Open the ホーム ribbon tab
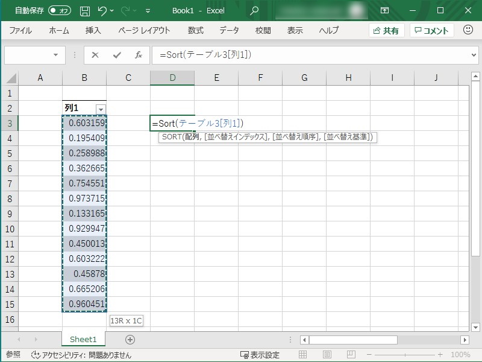The image size is (482, 362). coord(58,30)
